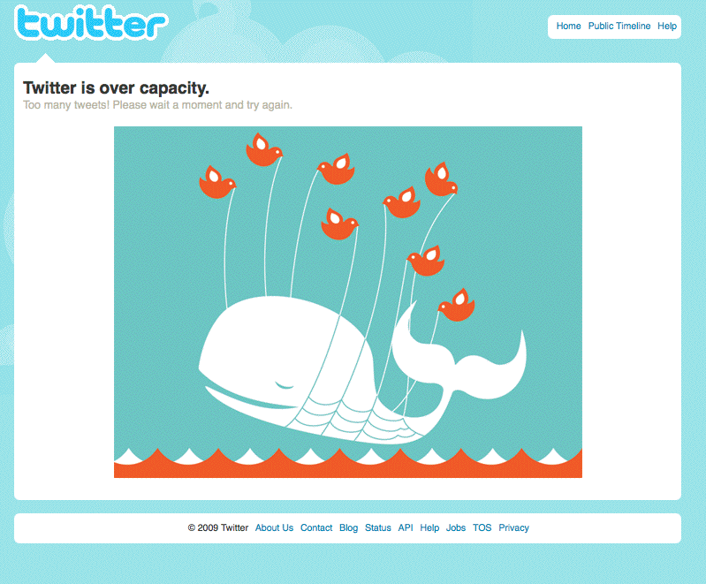Click the topmost orange bird

pyautogui.click(x=264, y=149)
